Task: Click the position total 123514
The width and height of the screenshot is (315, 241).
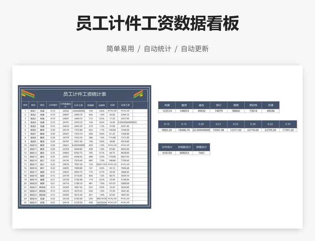Action: click(x=167, y=111)
